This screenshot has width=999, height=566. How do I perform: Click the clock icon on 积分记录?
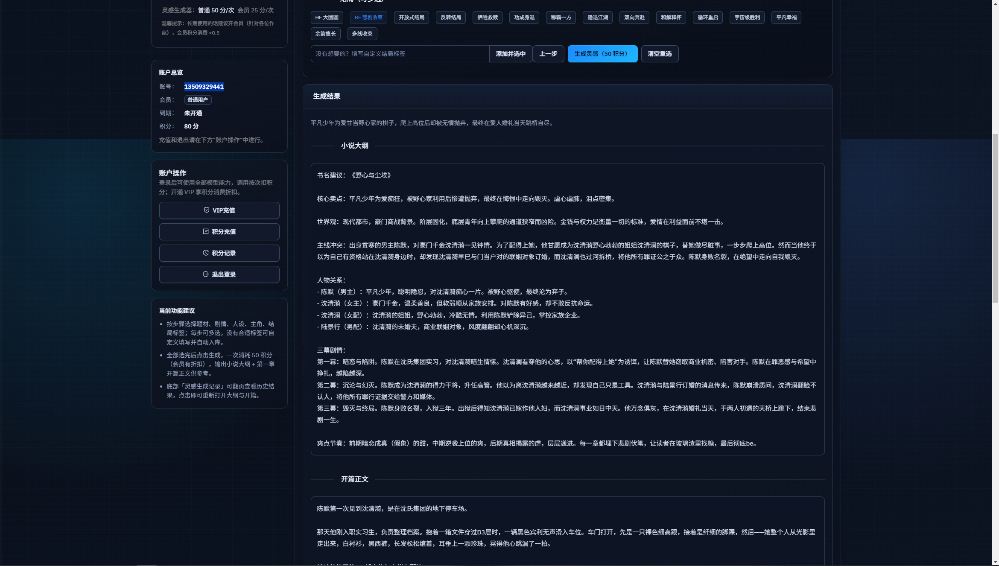[x=206, y=253]
